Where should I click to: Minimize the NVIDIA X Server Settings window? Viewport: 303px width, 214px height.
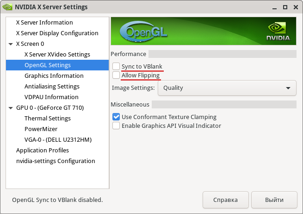[274, 7]
